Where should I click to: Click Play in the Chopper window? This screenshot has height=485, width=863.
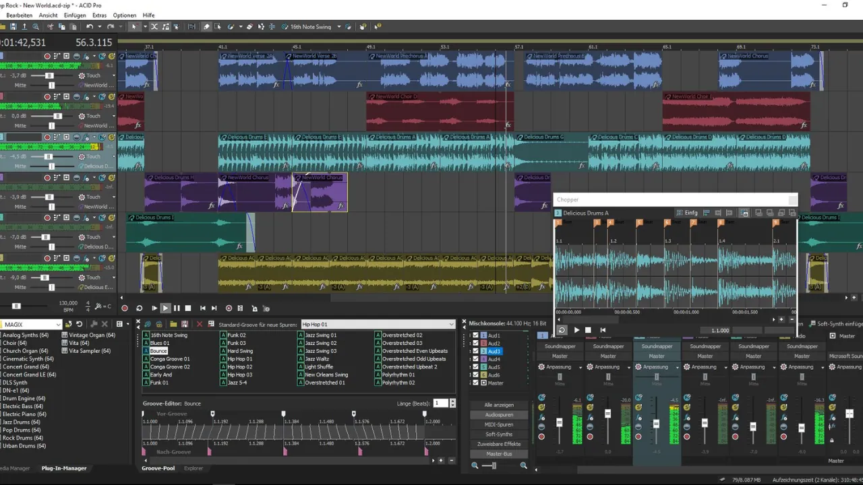coord(576,330)
